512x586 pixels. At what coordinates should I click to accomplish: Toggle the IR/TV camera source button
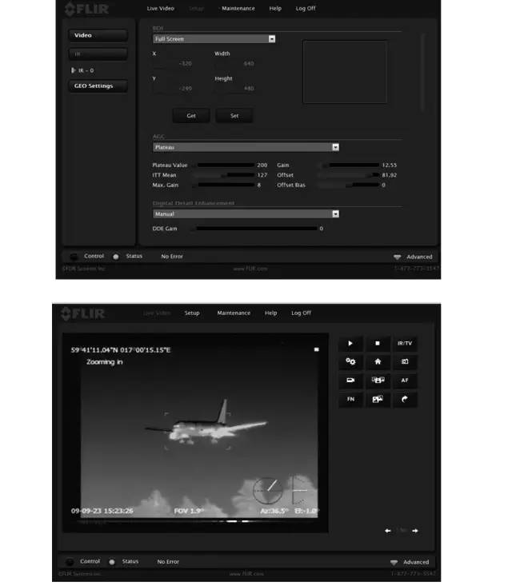click(x=404, y=344)
